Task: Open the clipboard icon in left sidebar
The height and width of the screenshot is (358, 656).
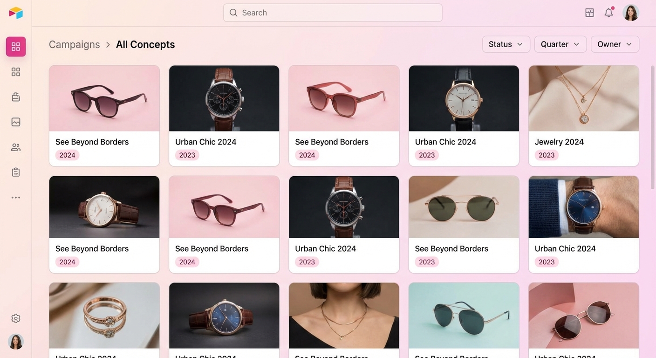Action: click(x=16, y=172)
